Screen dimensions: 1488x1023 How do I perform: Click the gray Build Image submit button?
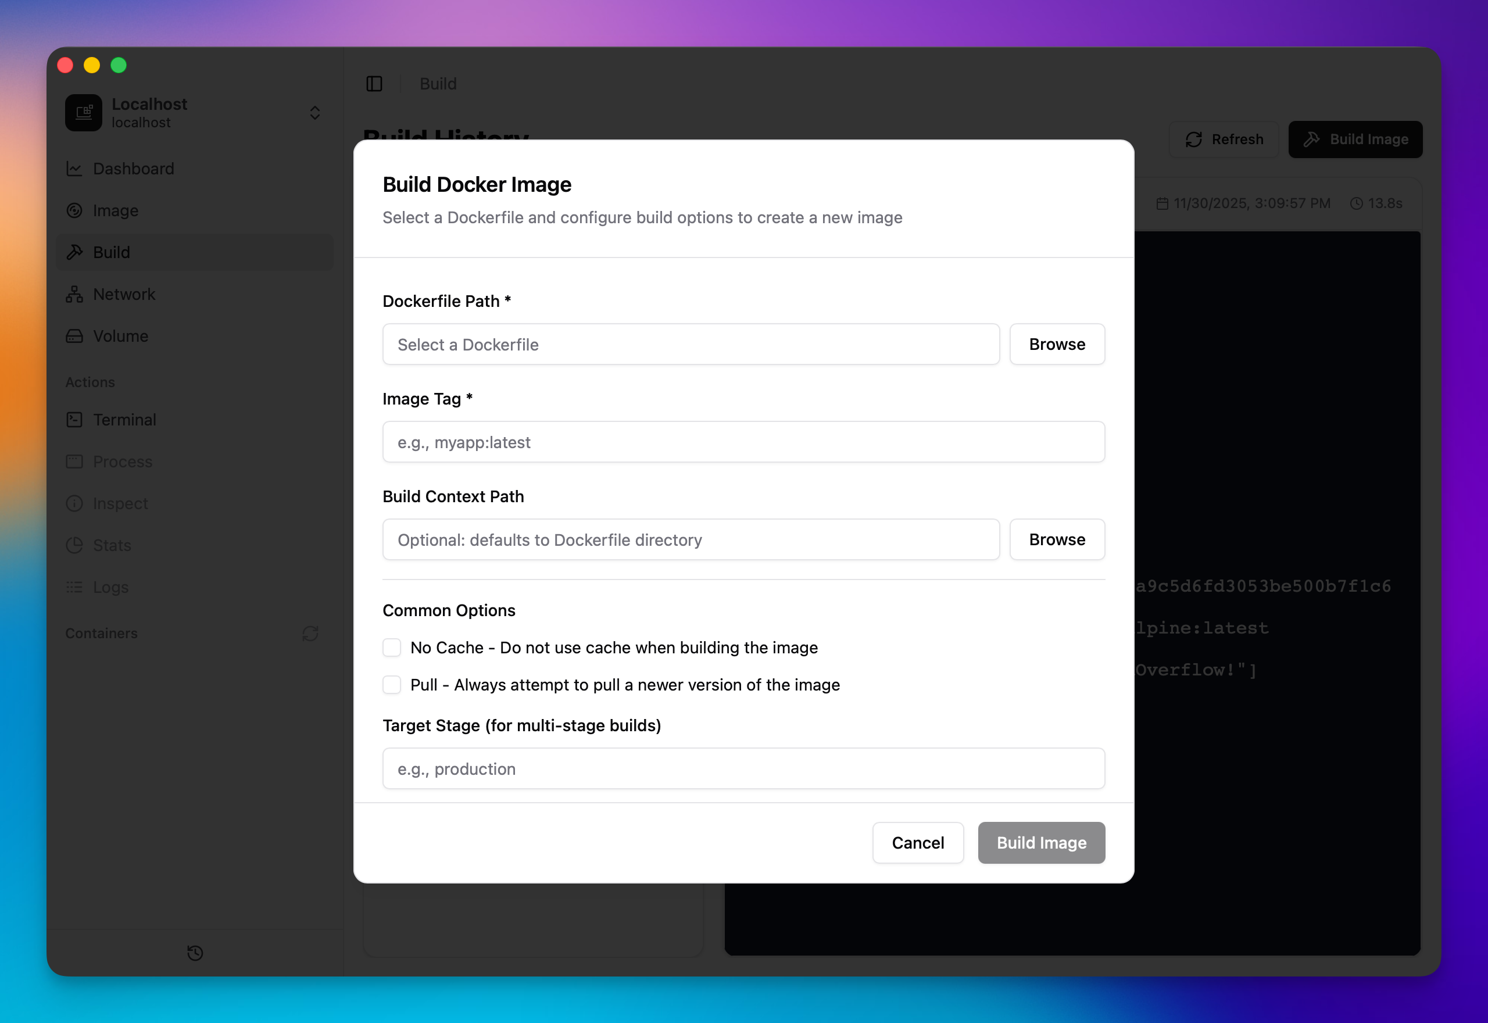click(1042, 843)
